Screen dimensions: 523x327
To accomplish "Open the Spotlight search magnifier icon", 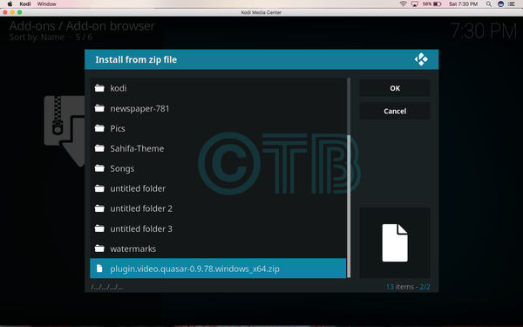I will click(x=489, y=4).
